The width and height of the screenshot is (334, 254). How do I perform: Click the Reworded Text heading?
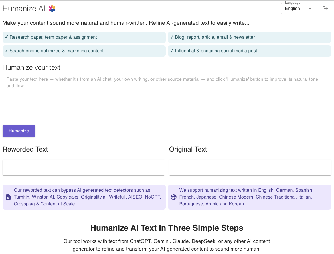click(x=25, y=149)
